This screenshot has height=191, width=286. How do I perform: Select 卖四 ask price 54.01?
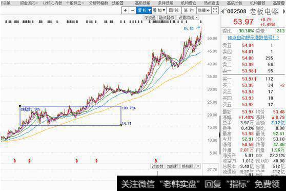(x=248, y=52)
